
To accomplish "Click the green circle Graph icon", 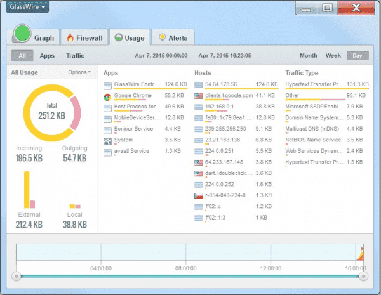I will pos(22,34).
